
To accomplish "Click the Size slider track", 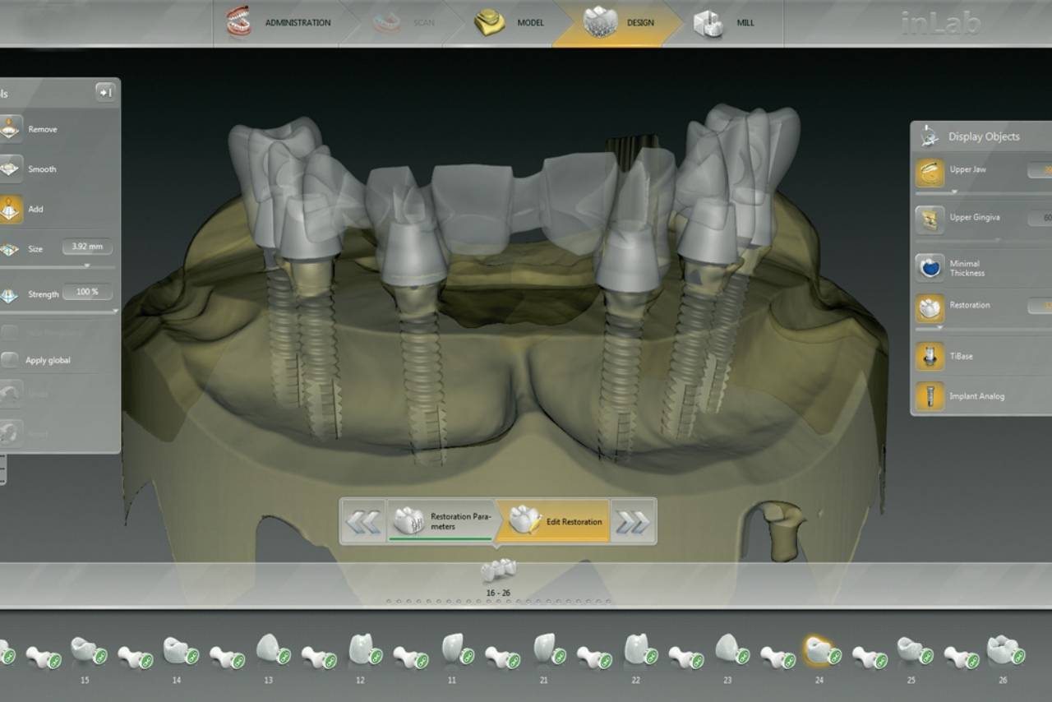I will (x=58, y=266).
